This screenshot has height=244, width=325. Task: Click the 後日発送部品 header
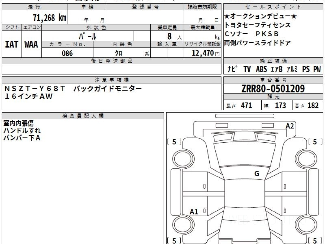click(x=112, y=61)
